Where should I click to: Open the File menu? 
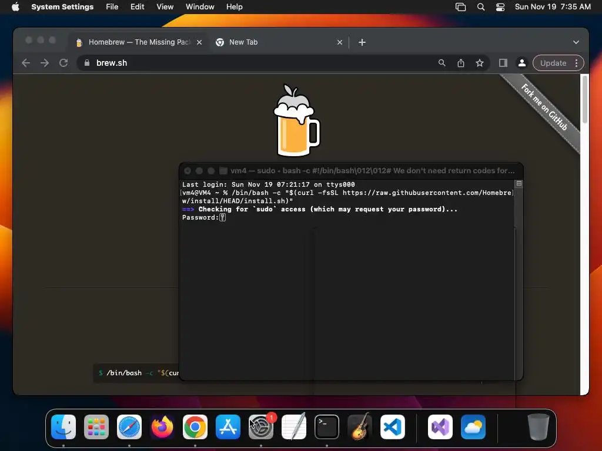tap(112, 7)
